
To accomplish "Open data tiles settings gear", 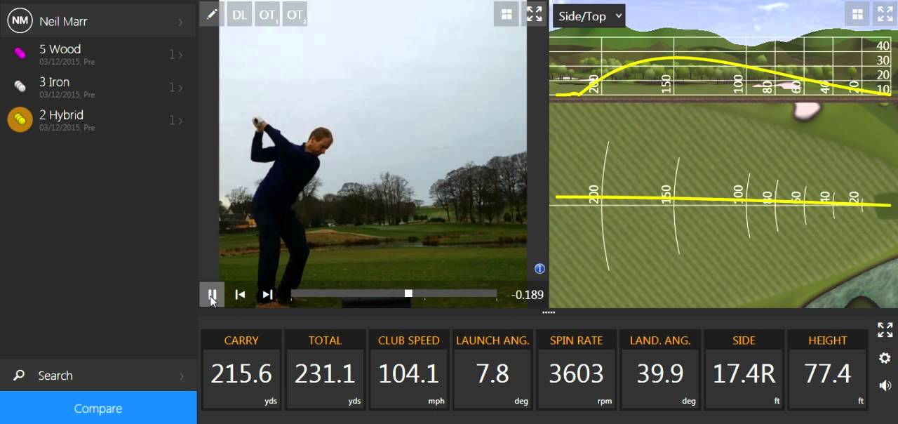I will tap(885, 358).
